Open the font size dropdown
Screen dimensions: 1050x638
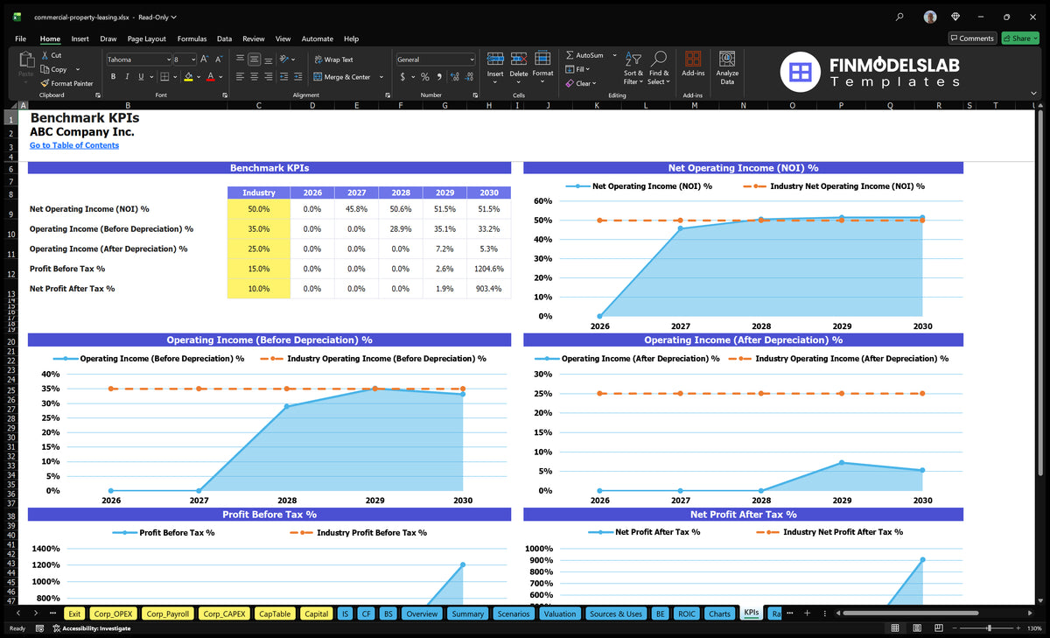[x=192, y=60]
